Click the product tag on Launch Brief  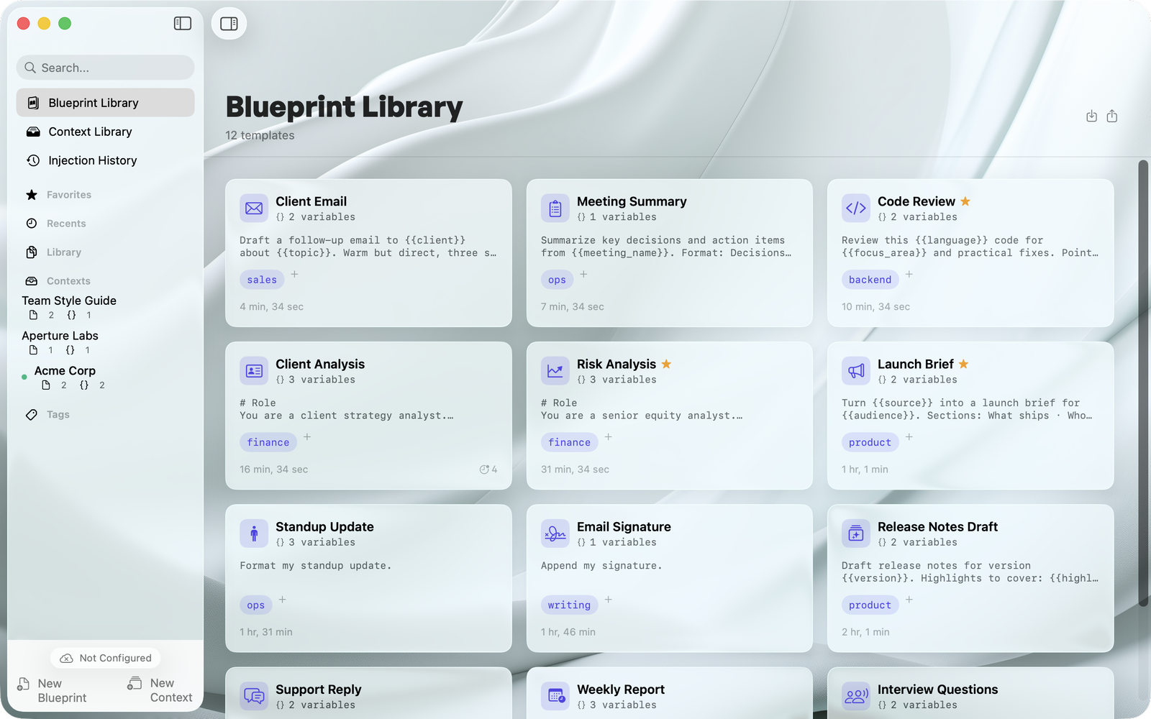click(x=870, y=442)
